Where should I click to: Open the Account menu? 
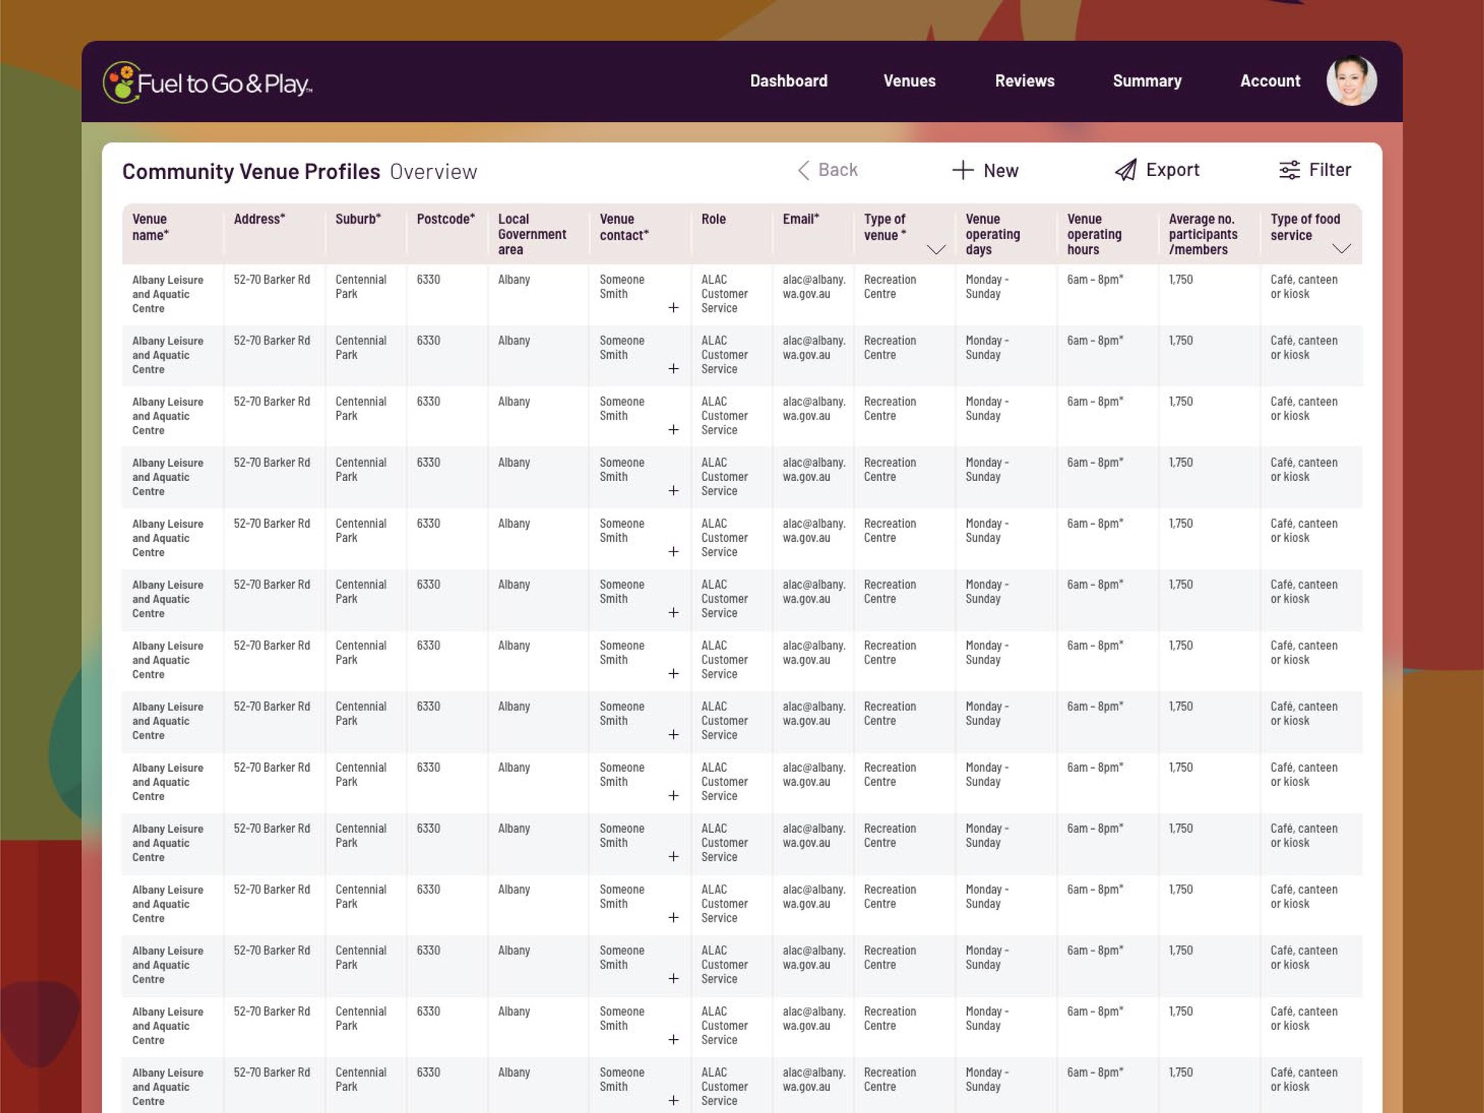1270,81
